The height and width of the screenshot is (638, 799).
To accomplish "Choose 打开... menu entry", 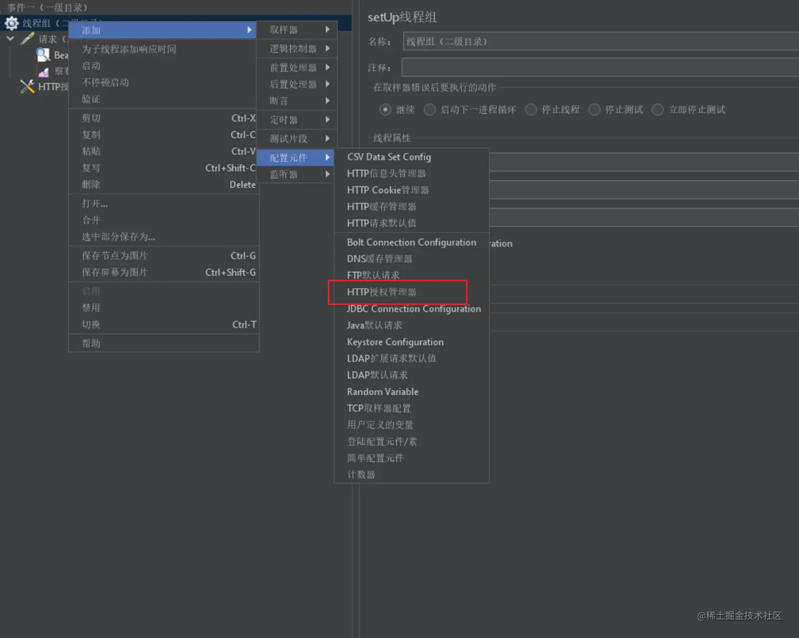I will coord(164,204).
